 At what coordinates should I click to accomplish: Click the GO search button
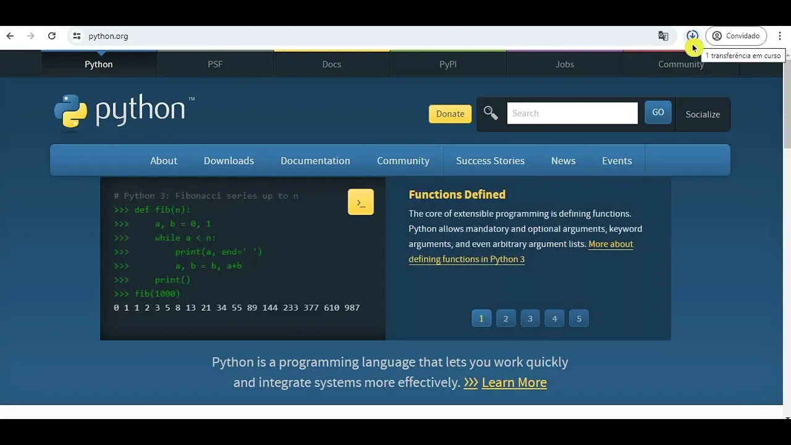pyautogui.click(x=658, y=112)
